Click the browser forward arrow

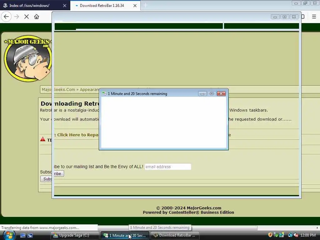click(x=17, y=17)
